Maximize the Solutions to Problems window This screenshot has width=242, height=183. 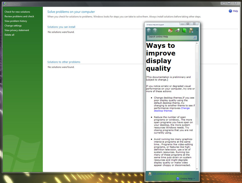(229, 3)
